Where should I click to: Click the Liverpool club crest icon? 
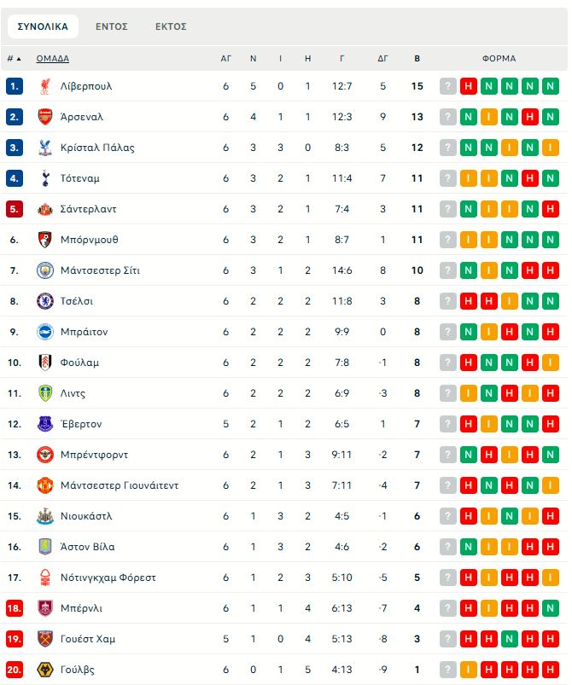click(x=45, y=86)
